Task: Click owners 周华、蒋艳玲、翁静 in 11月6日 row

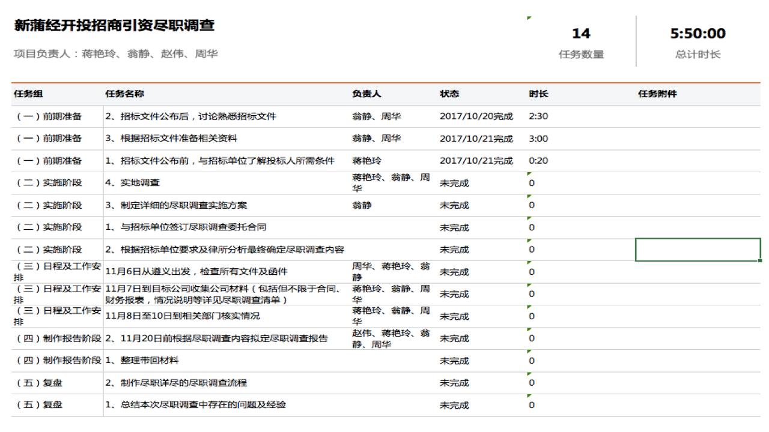Action: (391, 272)
